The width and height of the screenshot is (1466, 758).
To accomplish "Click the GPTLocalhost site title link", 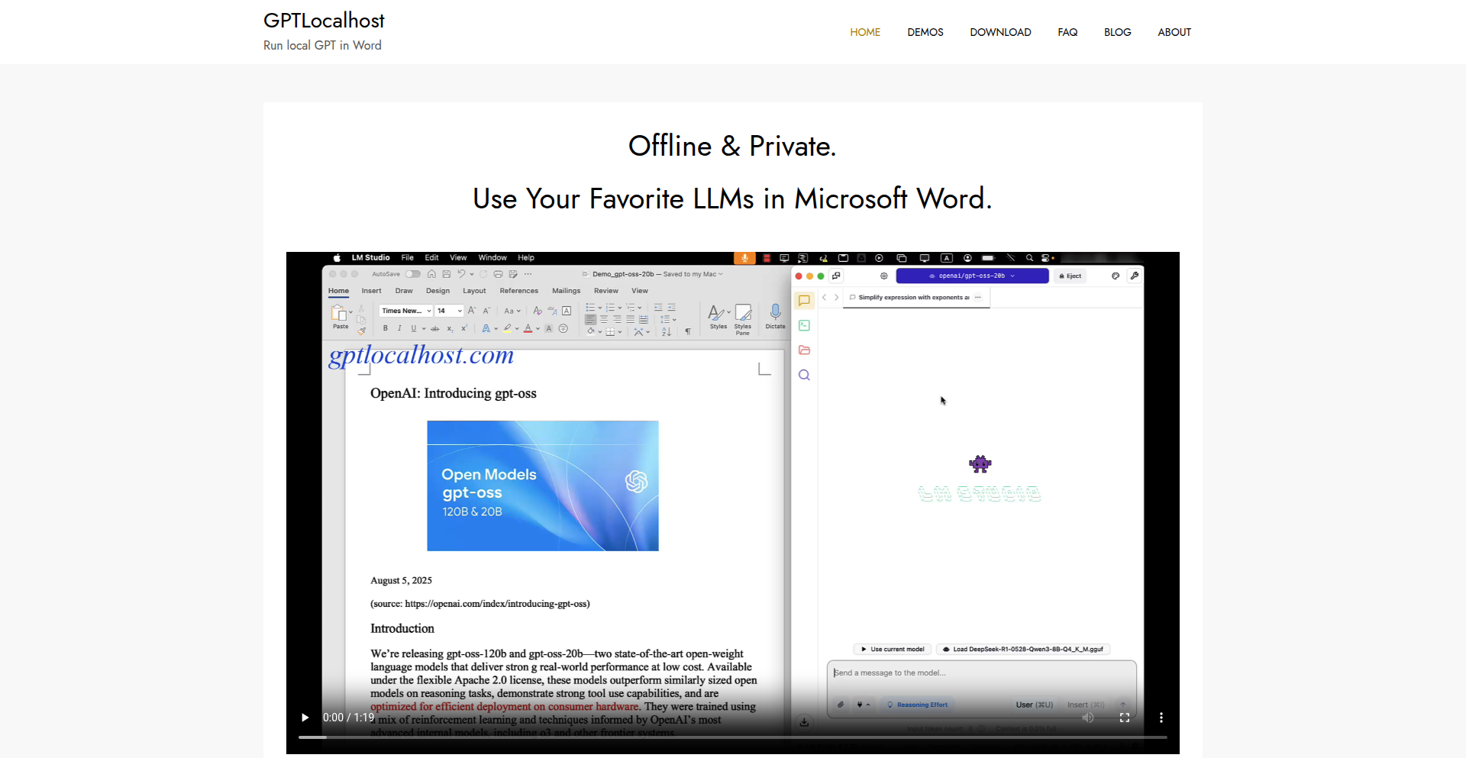I will [324, 21].
